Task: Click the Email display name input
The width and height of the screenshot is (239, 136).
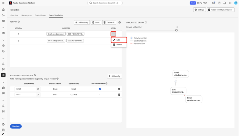Action: pyautogui.click(x=25, y=89)
